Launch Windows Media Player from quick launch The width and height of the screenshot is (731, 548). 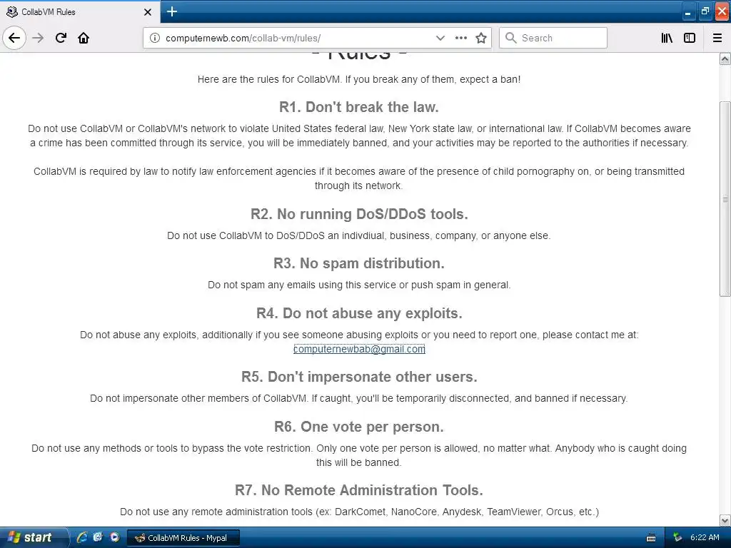click(114, 537)
